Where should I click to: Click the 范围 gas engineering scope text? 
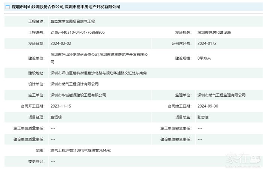(x=81, y=150)
